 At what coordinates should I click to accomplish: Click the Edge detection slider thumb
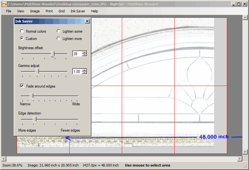35,120
